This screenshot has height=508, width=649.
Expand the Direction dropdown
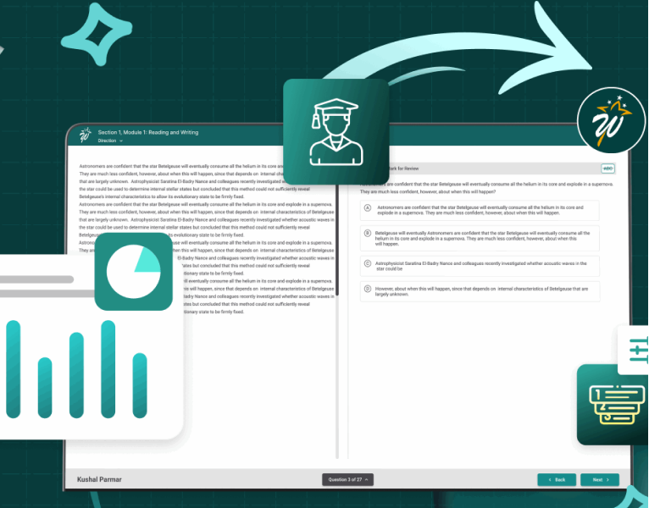(x=110, y=141)
